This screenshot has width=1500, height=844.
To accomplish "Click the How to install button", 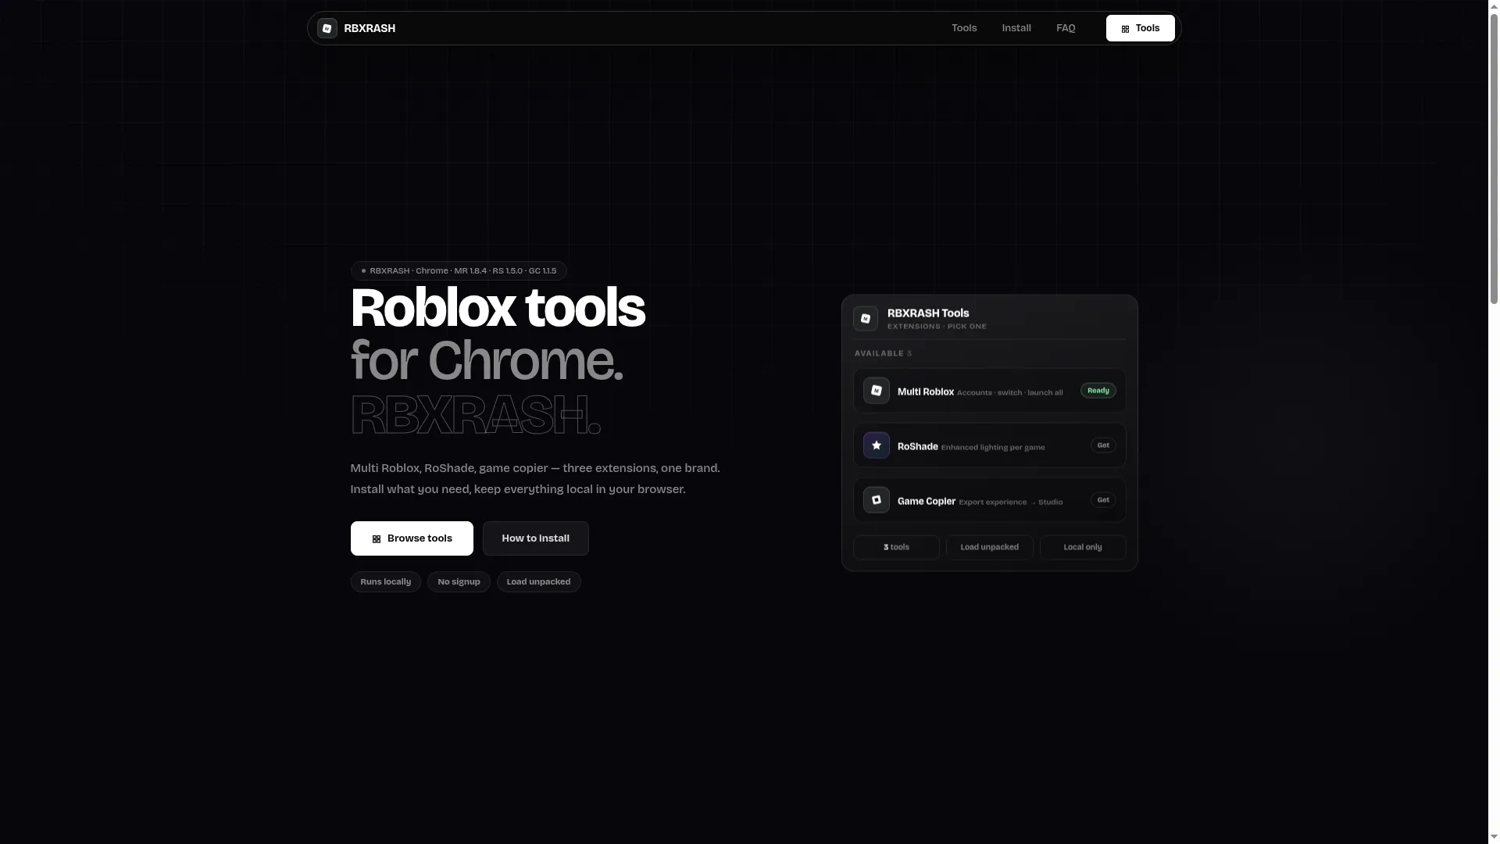I will point(535,538).
